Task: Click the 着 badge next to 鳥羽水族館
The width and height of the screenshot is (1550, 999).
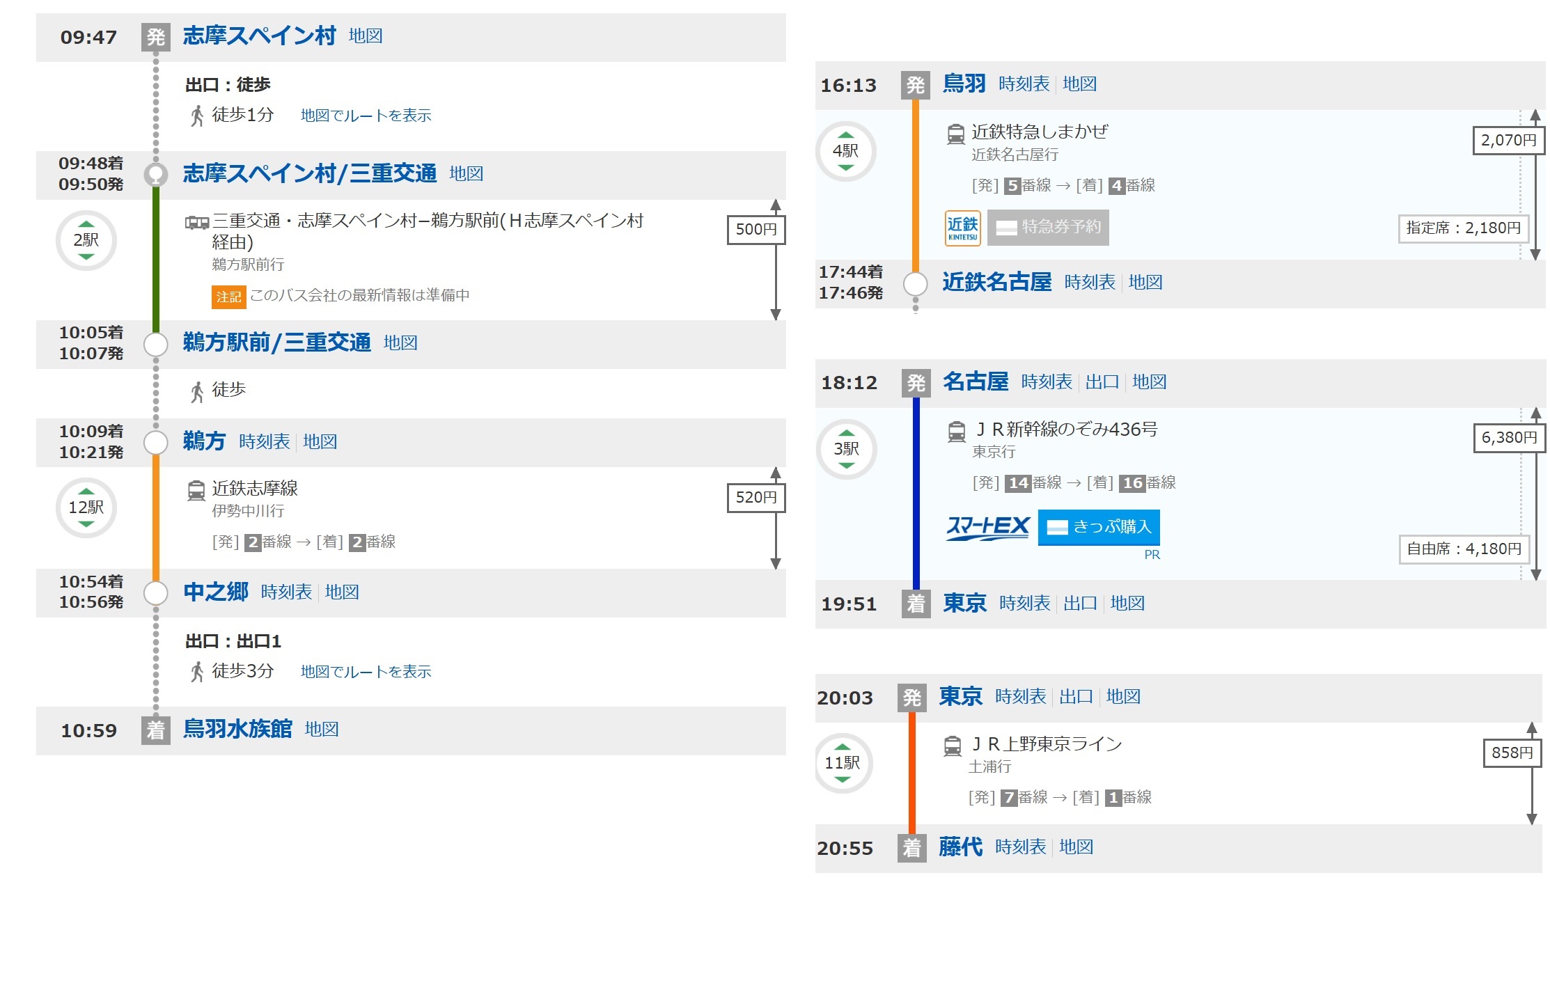Action: tap(156, 730)
